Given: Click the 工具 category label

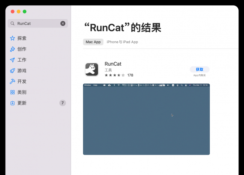Looking at the screenshot, I should 108,70.
